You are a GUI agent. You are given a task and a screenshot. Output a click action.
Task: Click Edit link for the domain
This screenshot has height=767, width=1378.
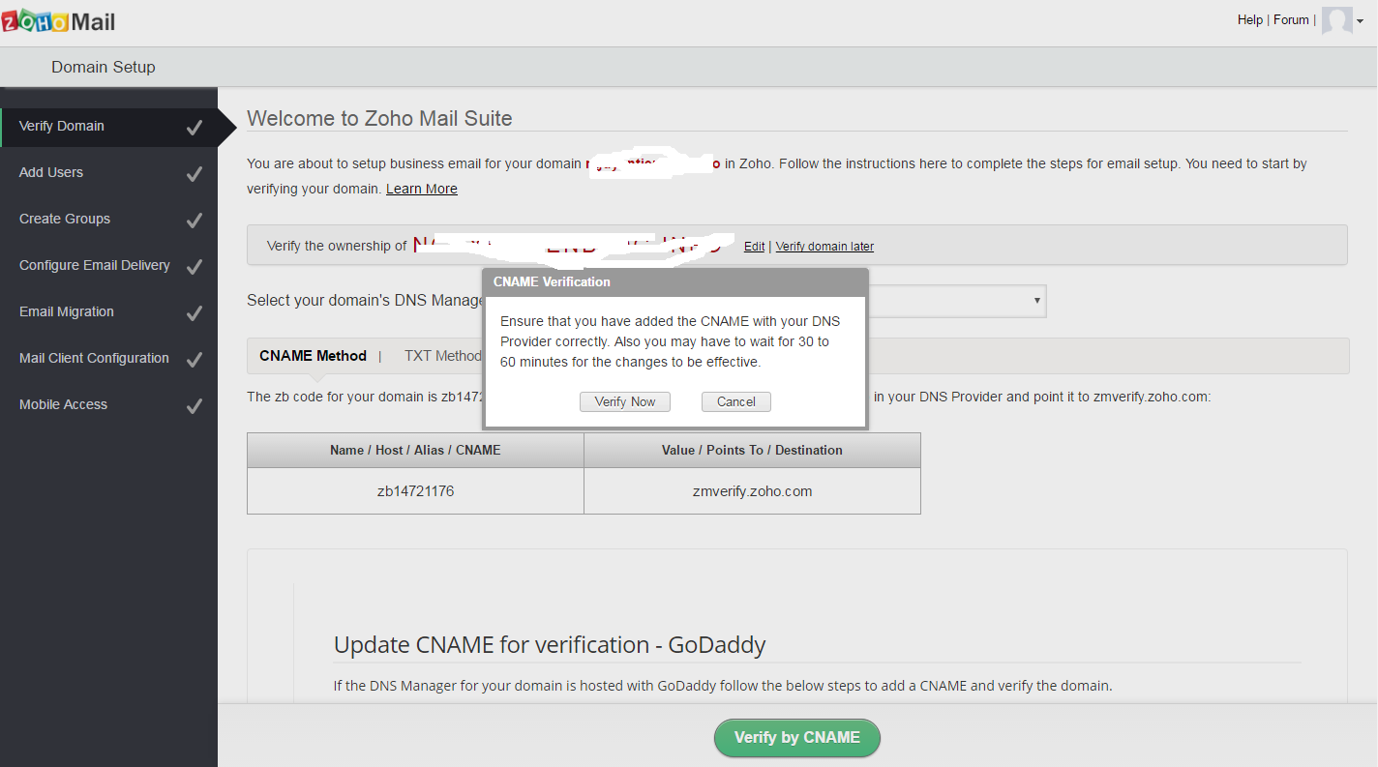pos(754,247)
